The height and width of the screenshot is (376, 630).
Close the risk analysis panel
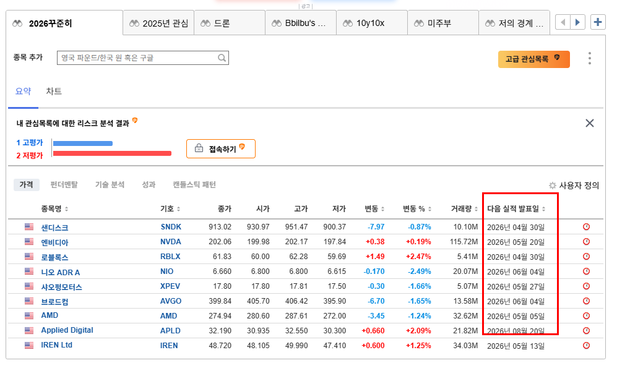pyautogui.click(x=589, y=123)
